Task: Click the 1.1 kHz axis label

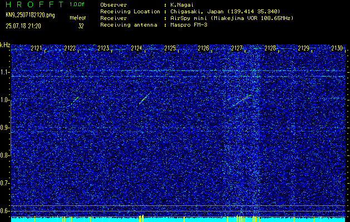Action: coord(4,72)
